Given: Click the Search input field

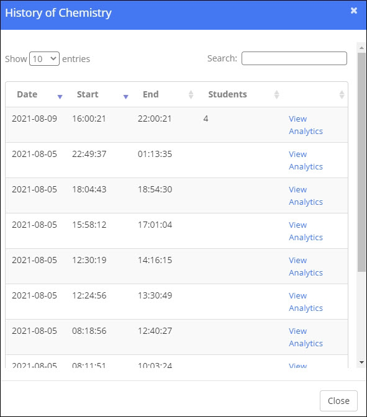Looking at the screenshot, I should (294, 58).
